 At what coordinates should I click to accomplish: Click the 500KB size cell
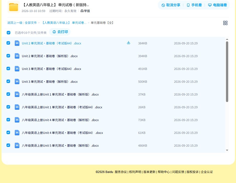click(143, 81)
